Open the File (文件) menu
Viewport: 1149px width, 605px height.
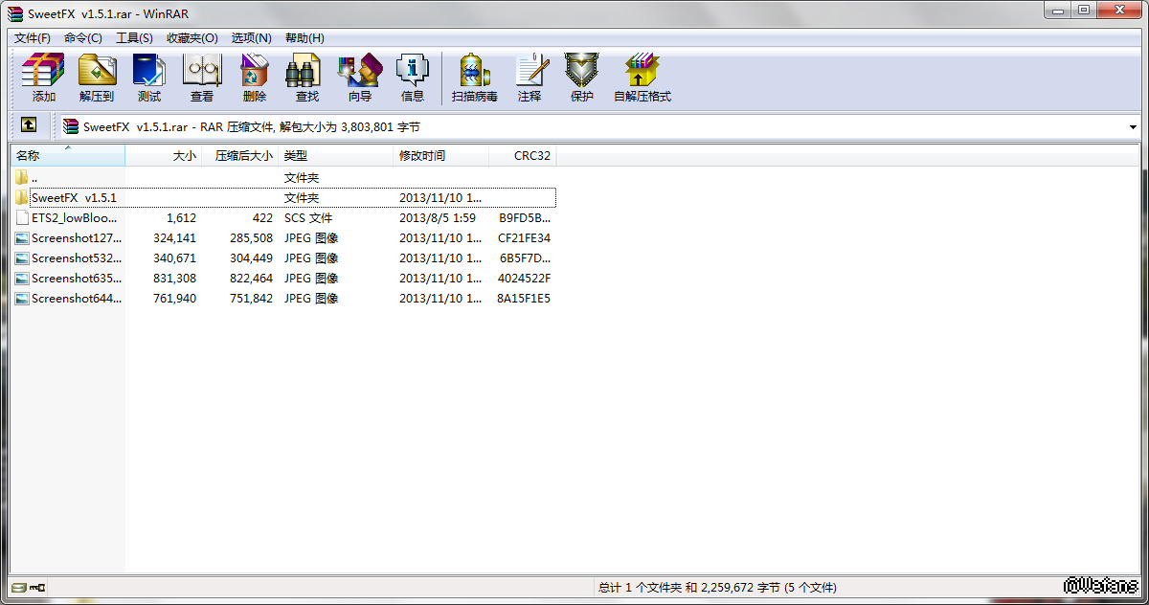click(32, 38)
